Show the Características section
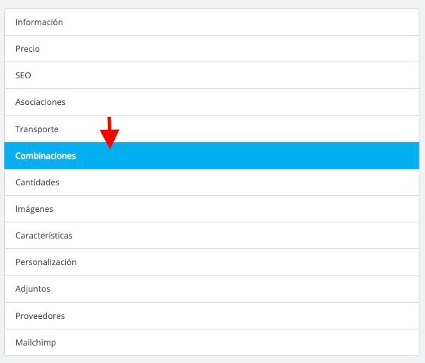425x363 pixels. pos(211,236)
